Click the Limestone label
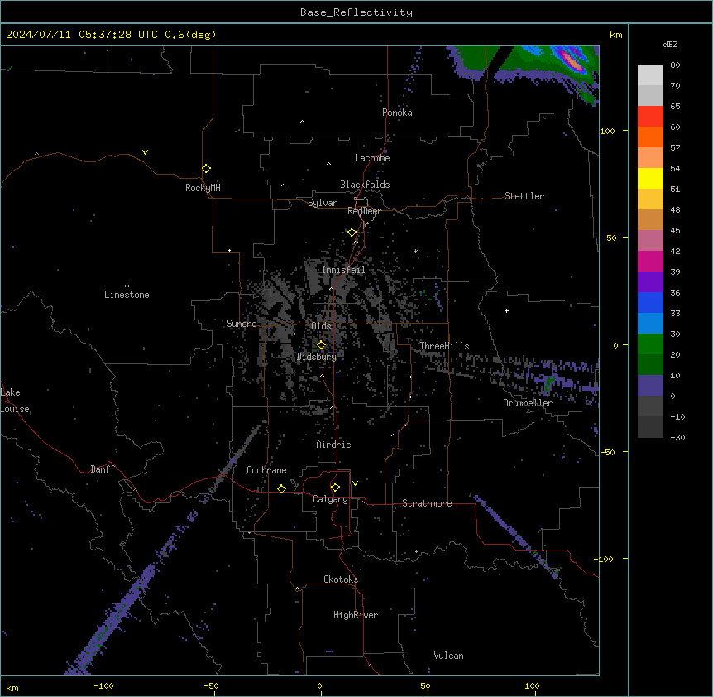The height and width of the screenshot is (697, 713). point(127,295)
